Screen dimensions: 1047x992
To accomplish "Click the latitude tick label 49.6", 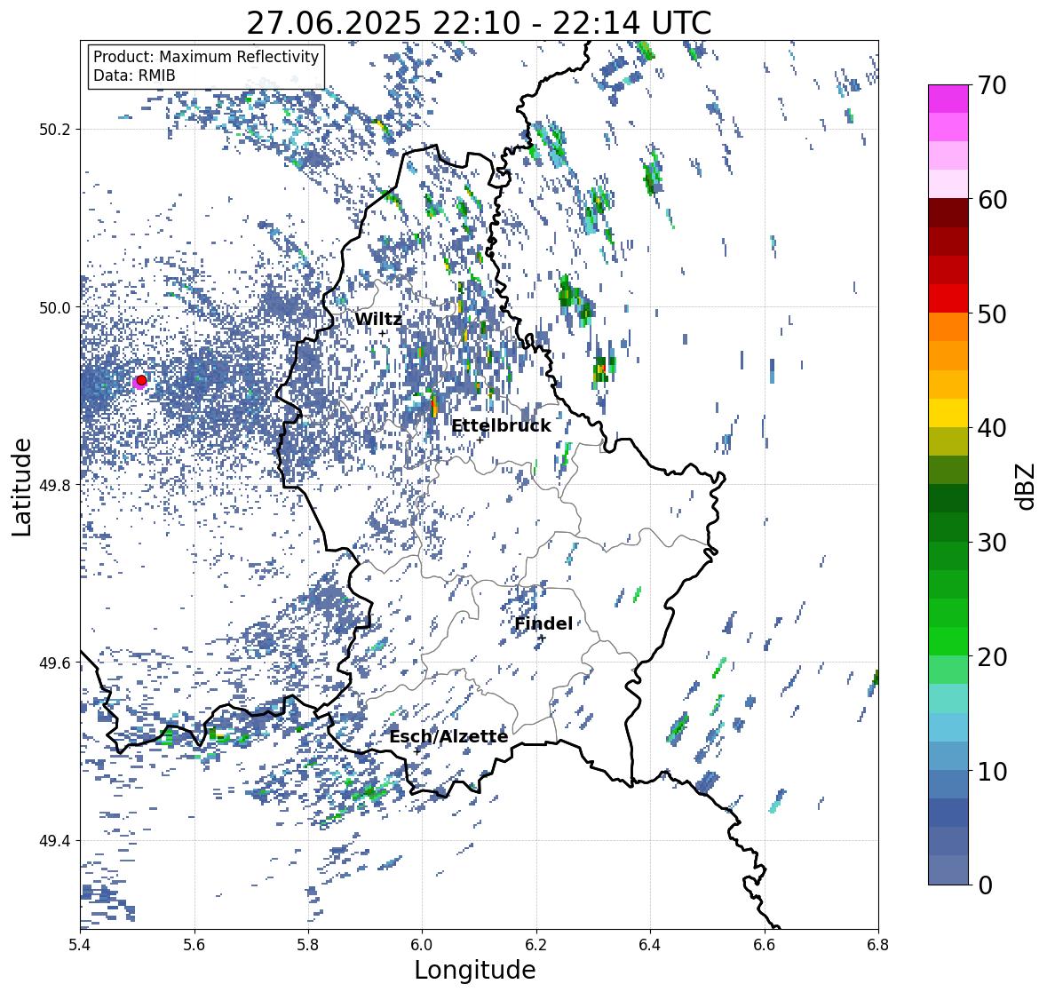I will pos(55,663).
